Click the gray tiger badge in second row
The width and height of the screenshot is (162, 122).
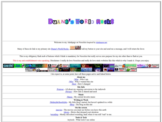(x=31, y=70)
